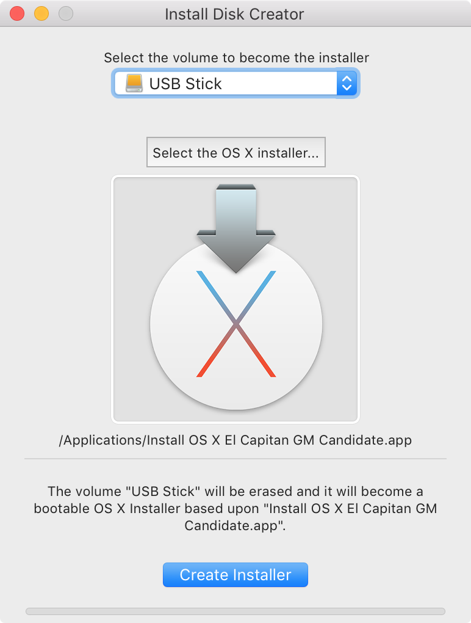Click the red lower-left stroke of the X
Viewport: 471px width, 623px height.
pyautogui.click(x=216, y=349)
